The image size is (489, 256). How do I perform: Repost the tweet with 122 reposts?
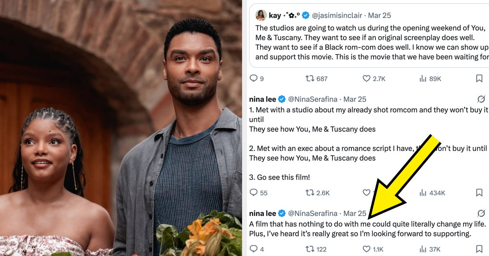click(310, 249)
